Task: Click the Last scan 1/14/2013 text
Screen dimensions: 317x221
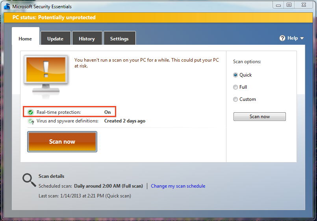Action: click(85, 196)
